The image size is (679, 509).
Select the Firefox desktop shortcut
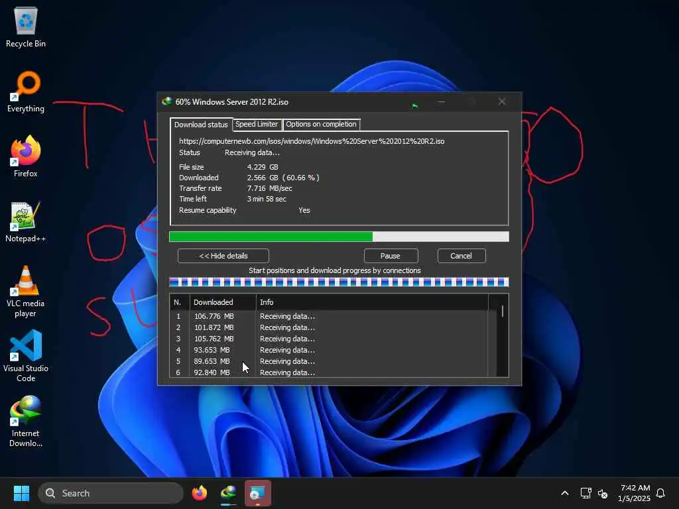coord(26,156)
